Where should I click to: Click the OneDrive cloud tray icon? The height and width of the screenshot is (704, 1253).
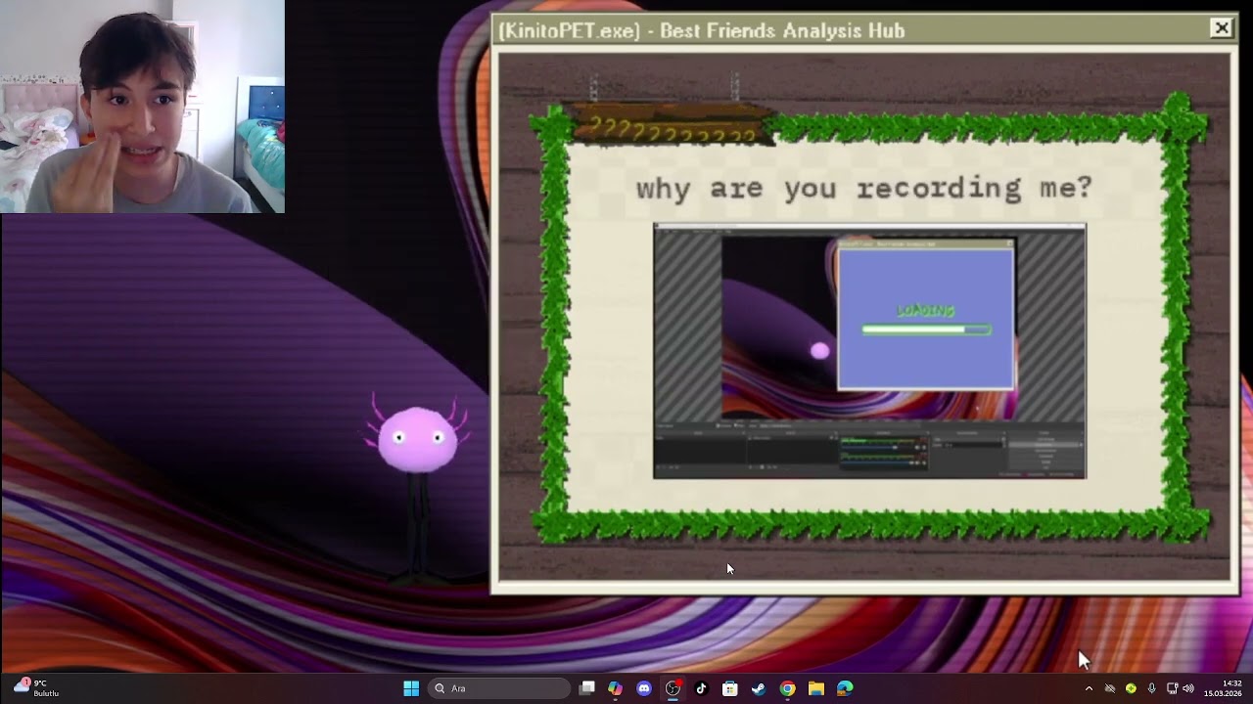pos(1110,688)
